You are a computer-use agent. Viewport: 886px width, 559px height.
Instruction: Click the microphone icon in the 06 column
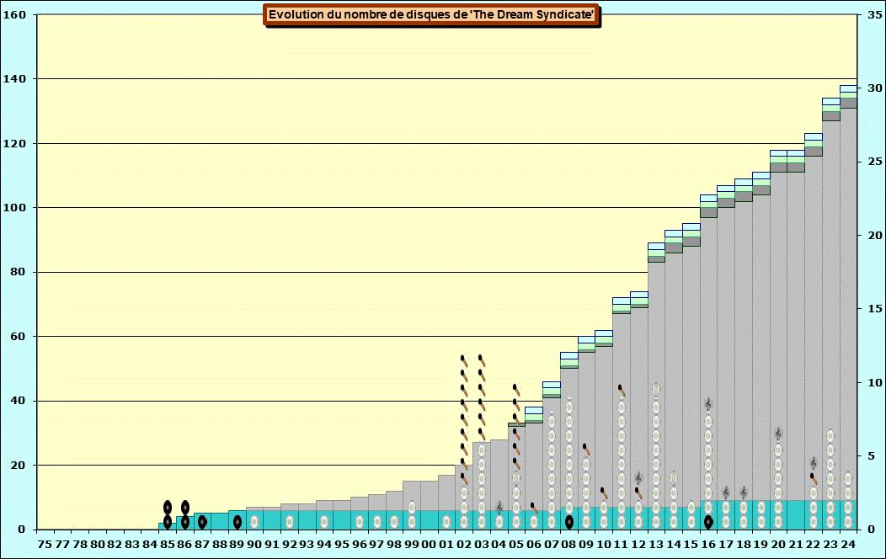pos(534,508)
